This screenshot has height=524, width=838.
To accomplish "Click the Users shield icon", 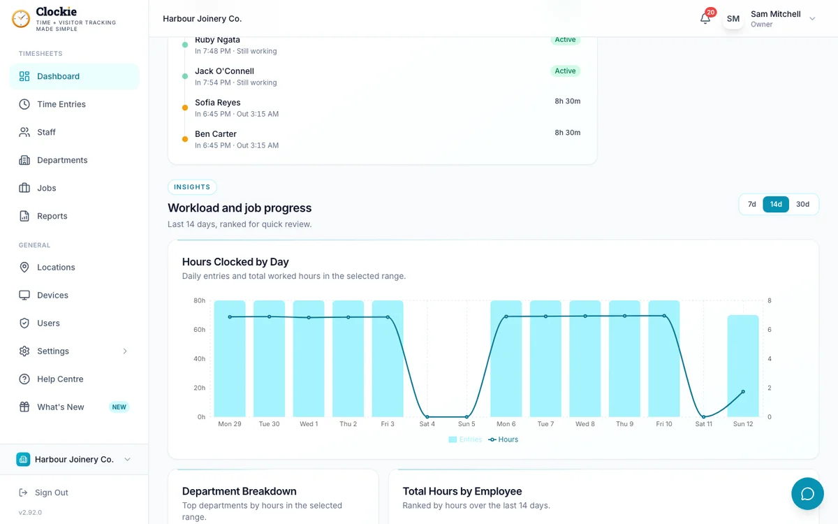I will tap(24, 323).
